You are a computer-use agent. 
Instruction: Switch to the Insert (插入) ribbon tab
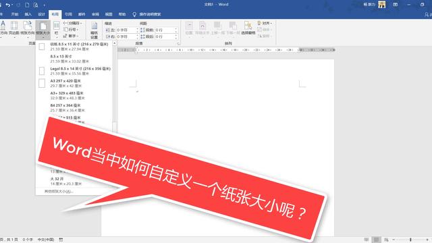click(x=28, y=14)
